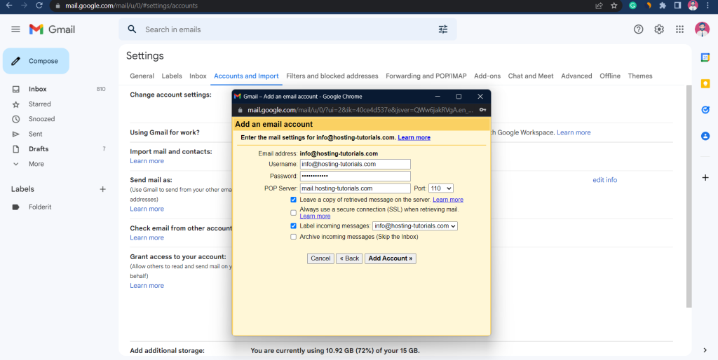Click into the Password field
The image size is (718, 360).
(355, 176)
